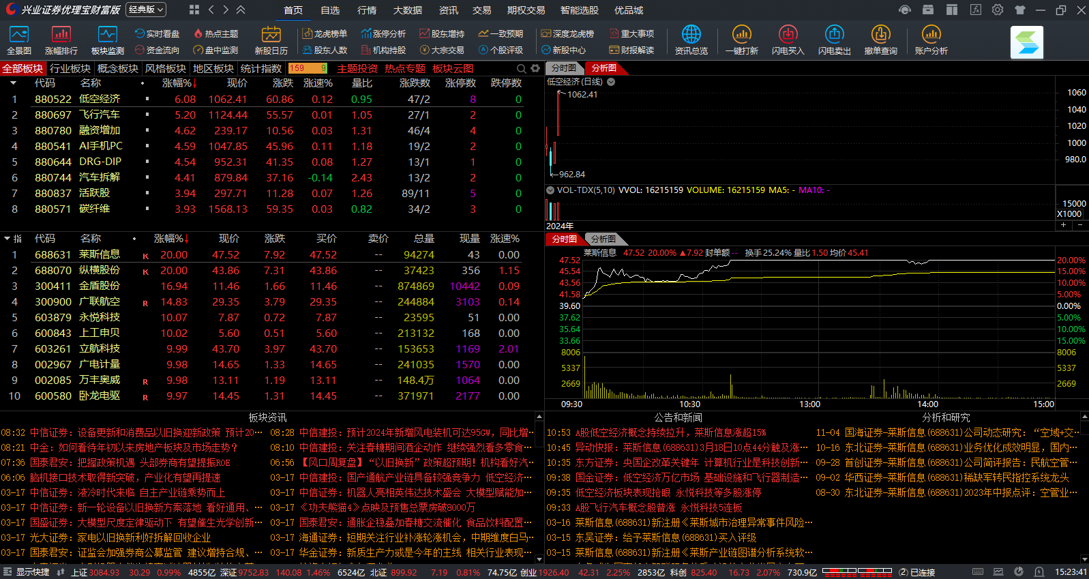Image resolution: width=1089 pixels, height=579 pixels.
Task: Open the 板块监测 sector monitor icon
Action: (107, 40)
